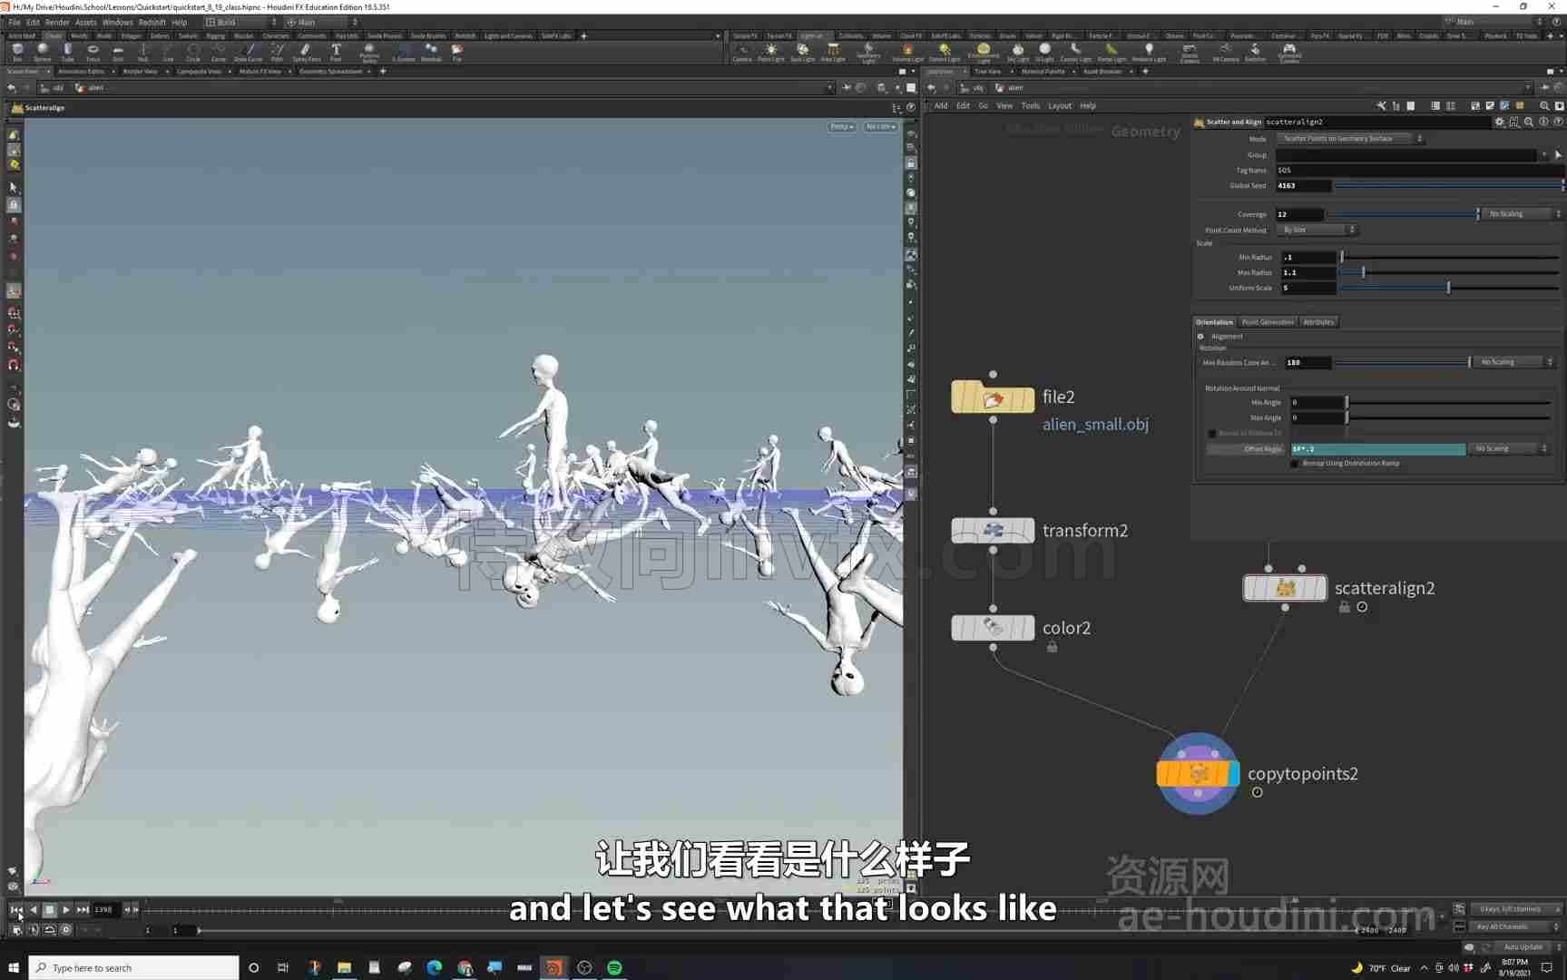Screen dimensions: 1567x980
Task: Open the network editor Tools menu
Action: pyautogui.click(x=1030, y=106)
